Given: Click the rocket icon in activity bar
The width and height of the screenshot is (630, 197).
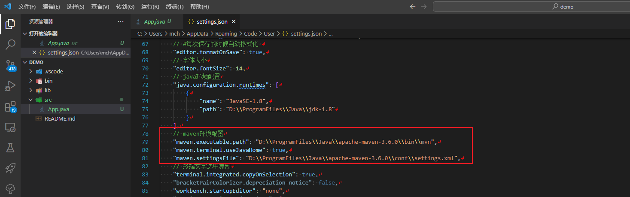Looking at the screenshot, I should click(x=10, y=168).
